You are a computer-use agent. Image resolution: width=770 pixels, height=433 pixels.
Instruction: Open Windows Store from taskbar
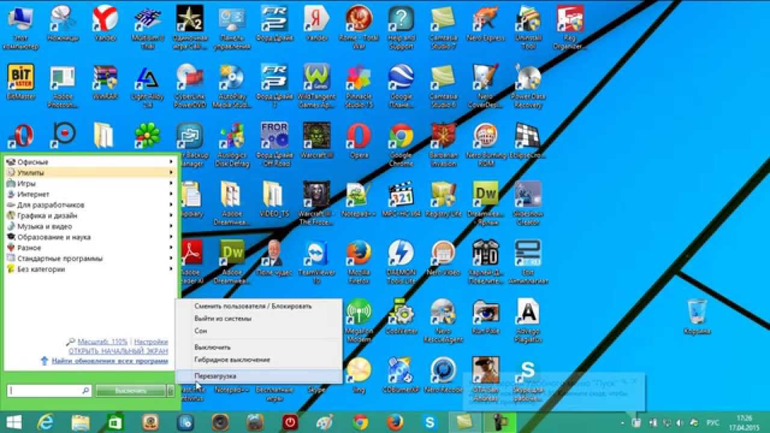click(x=115, y=422)
